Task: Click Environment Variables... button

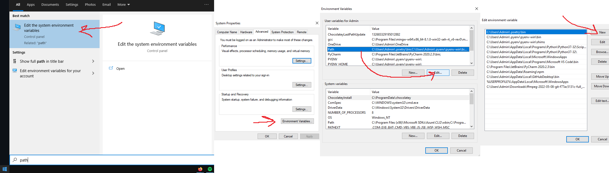Action: (x=297, y=121)
